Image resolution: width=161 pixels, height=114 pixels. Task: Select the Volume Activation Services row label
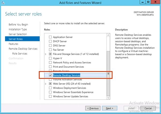[x=68, y=79]
